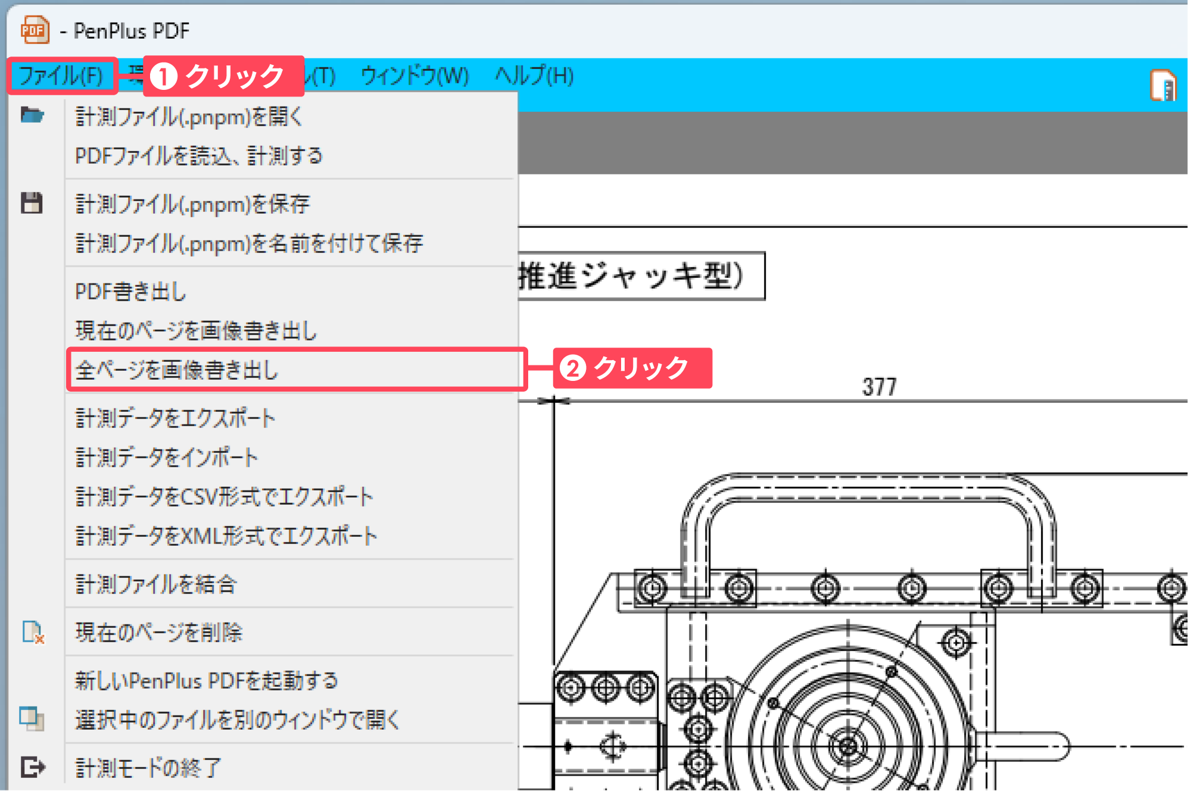Image resolution: width=1188 pixels, height=791 pixels.
Task: Click the exit icon for 計測モードの終了
Action: point(32,767)
